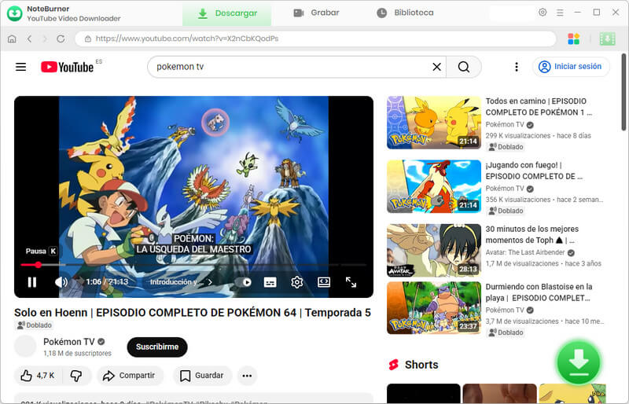Click the Compartir button
This screenshot has height=404, width=629.
click(x=130, y=376)
